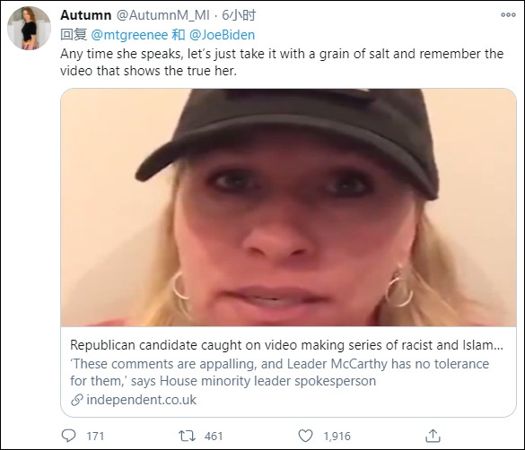Open the @JoeBiden mention link
This screenshot has width=525, height=450.
click(x=222, y=35)
